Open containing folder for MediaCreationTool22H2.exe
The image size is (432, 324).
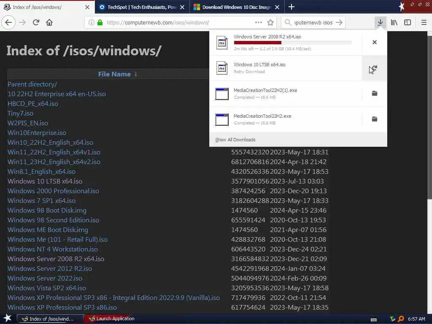[375, 119]
